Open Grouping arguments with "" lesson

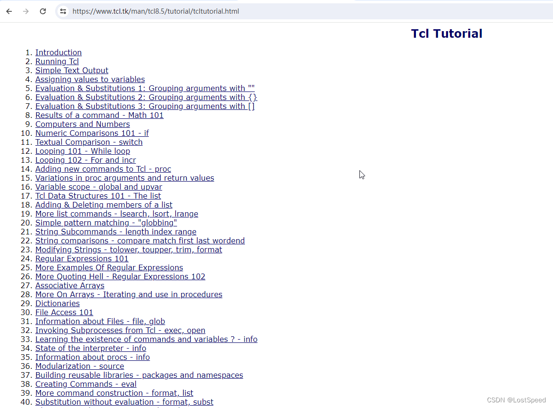(145, 88)
